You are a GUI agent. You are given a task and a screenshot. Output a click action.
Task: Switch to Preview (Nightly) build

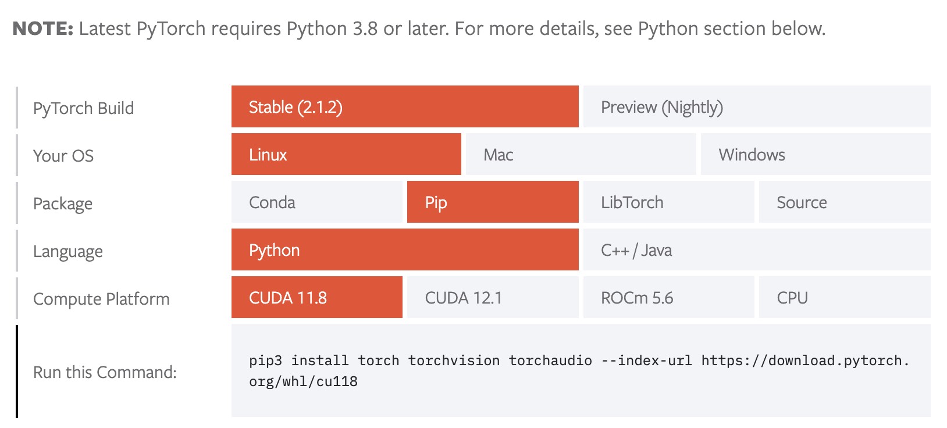coord(757,106)
